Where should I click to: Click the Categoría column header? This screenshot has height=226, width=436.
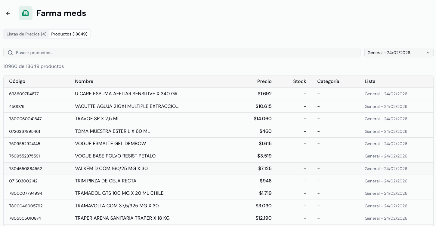(328, 81)
